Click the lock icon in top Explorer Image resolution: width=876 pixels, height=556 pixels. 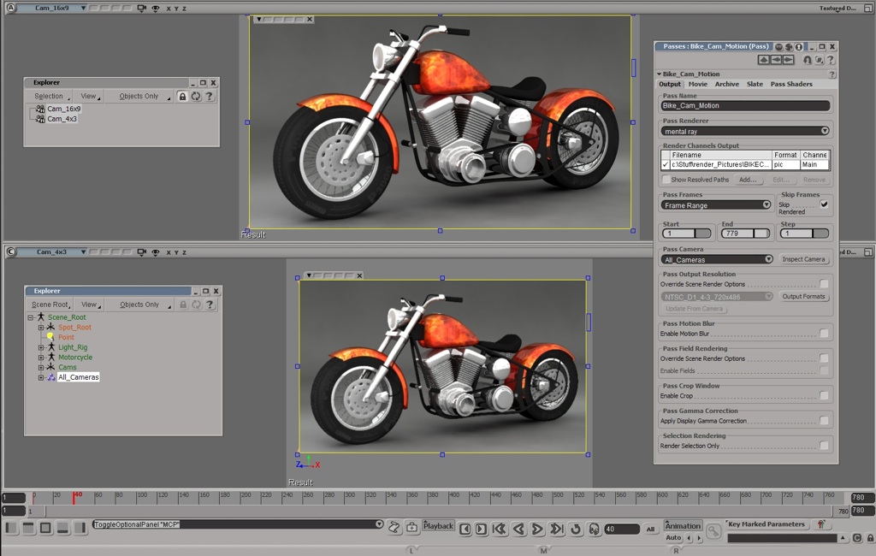tap(182, 96)
